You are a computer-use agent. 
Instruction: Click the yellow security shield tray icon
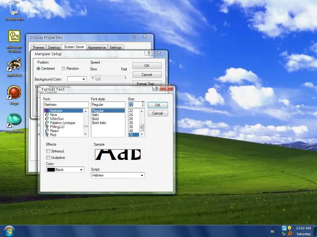(289, 228)
